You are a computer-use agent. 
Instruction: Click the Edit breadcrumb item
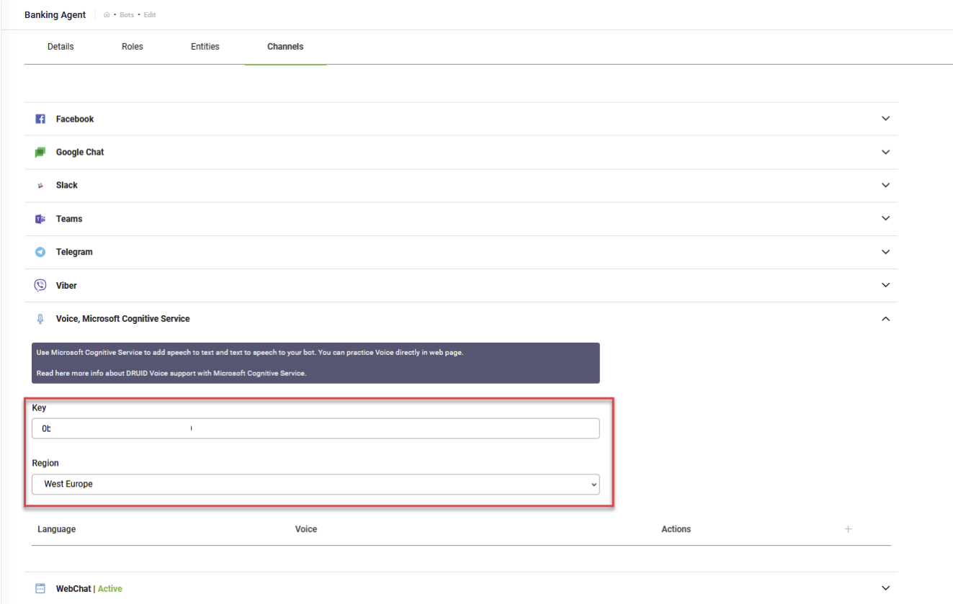tap(150, 15)
